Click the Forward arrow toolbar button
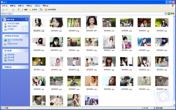Viewport: 176px width, 110px height. (13, 10)
